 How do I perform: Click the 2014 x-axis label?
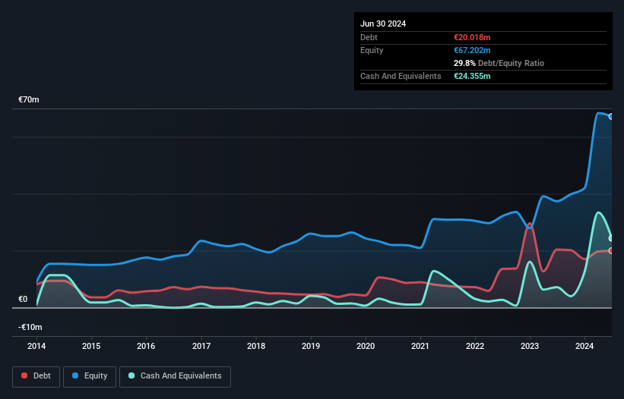click(x=36, y=346)
